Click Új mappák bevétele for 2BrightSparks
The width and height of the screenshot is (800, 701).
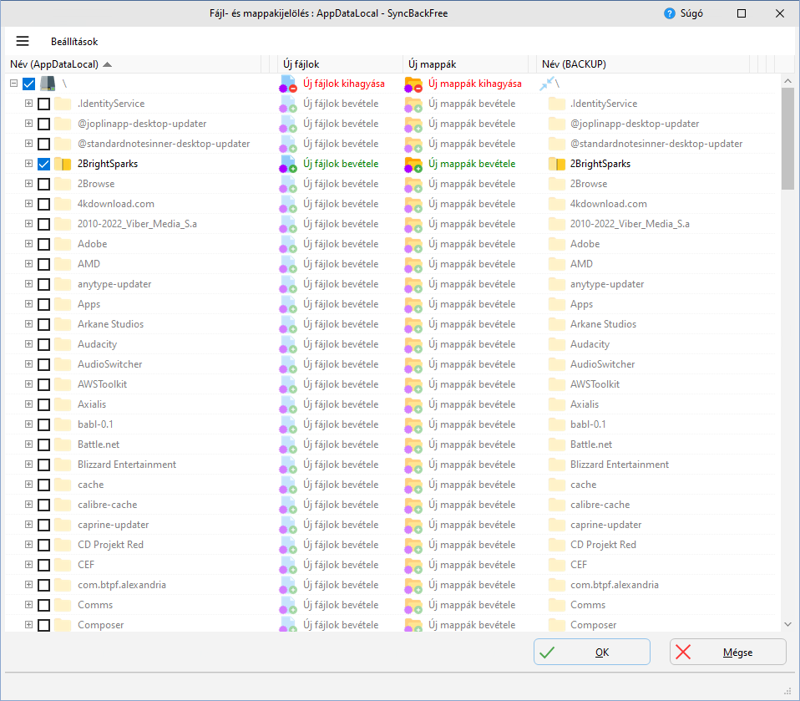(x=472, y=164)
